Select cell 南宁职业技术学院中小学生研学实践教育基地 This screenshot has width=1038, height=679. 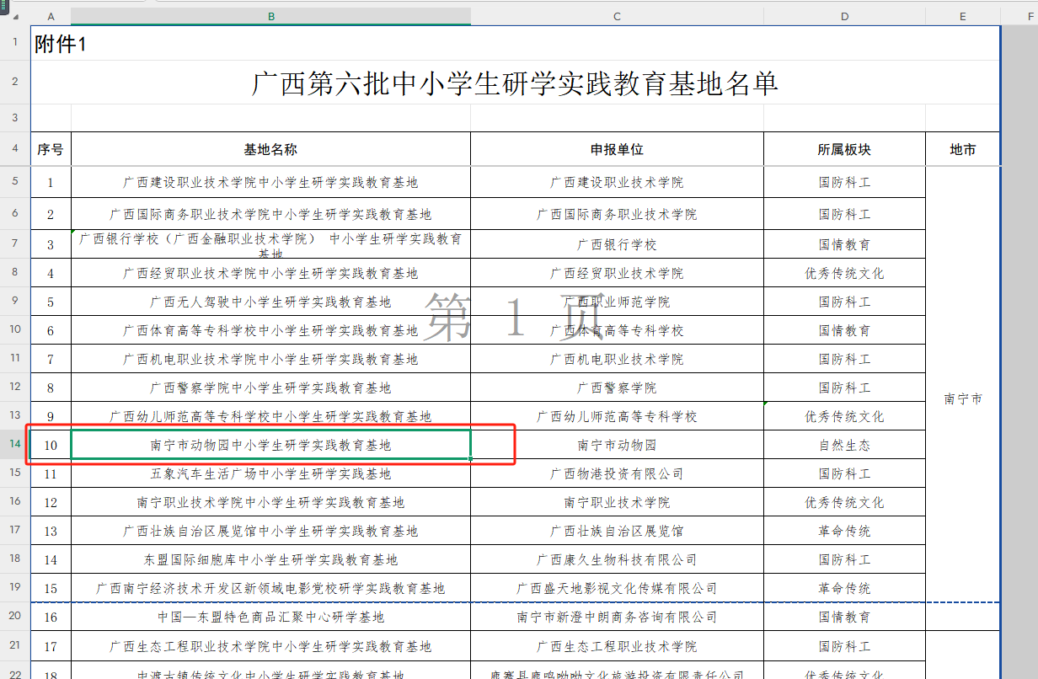[270, 502]
